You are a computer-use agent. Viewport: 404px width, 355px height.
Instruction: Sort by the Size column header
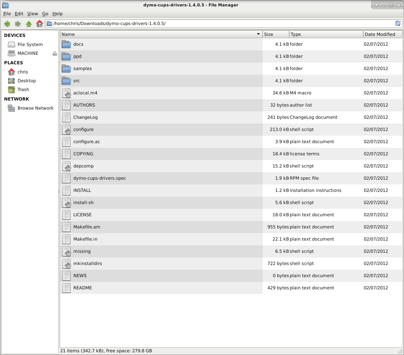[x=276, y=34]
